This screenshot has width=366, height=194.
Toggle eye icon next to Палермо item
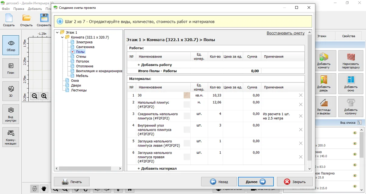point(355,175)
